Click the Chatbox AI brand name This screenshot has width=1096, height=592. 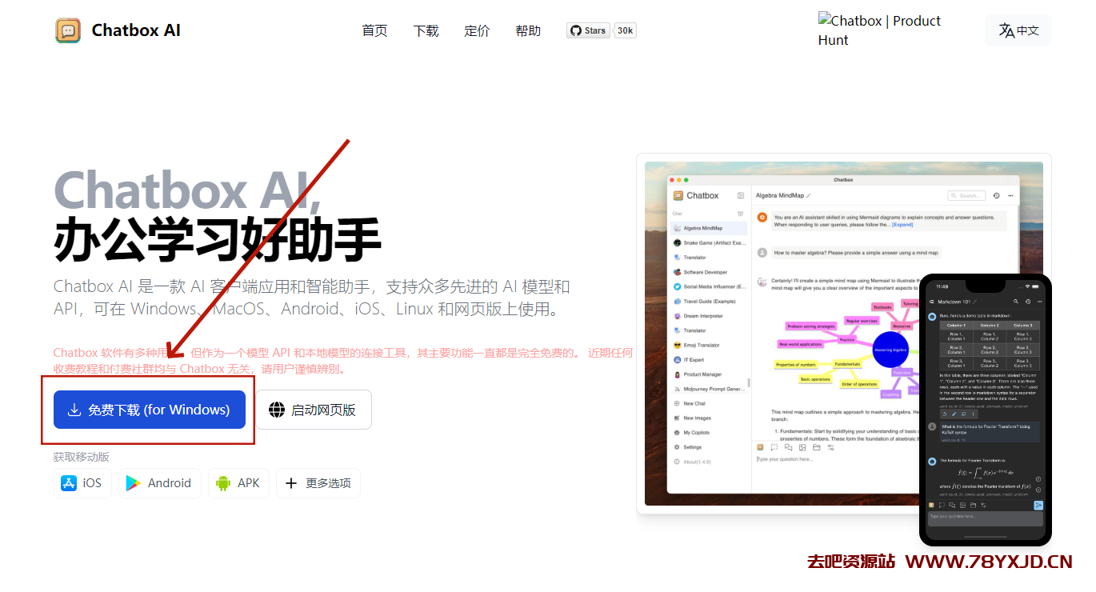[x=136, y=30]
